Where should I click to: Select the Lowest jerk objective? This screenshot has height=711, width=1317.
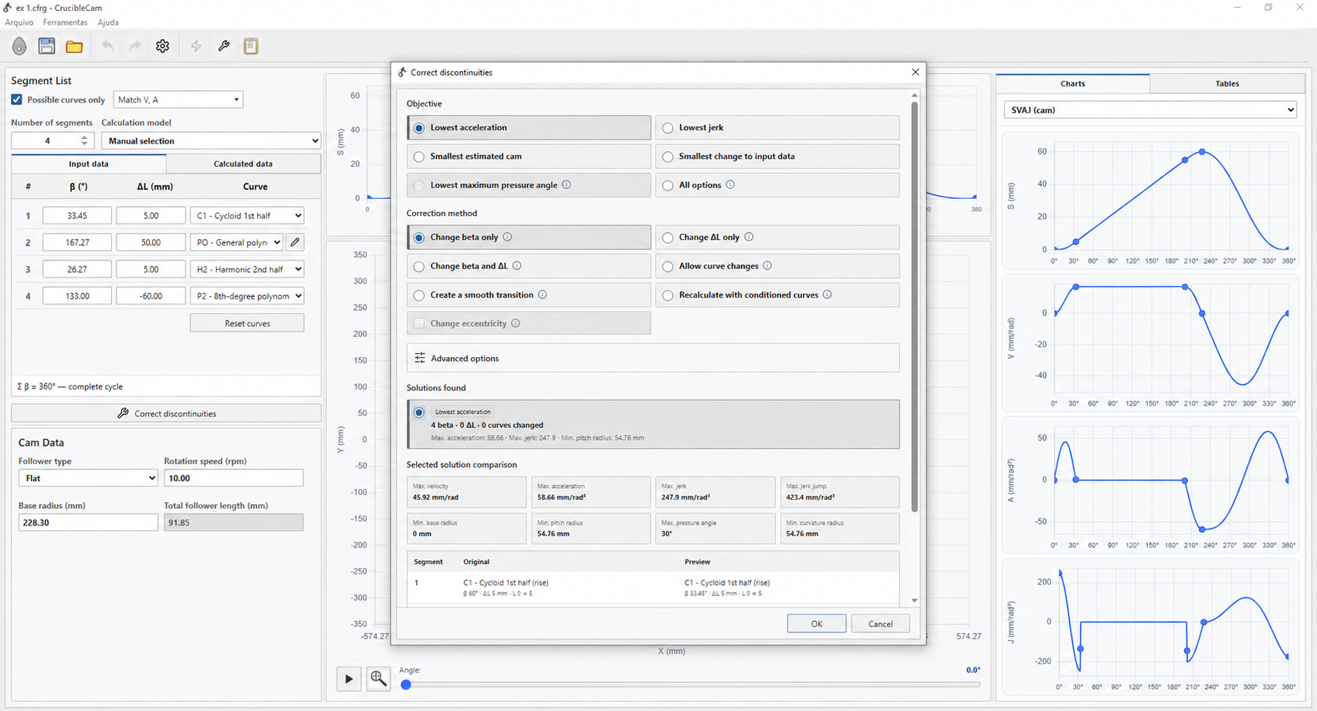pyautogui.click(x=777, y=128)
